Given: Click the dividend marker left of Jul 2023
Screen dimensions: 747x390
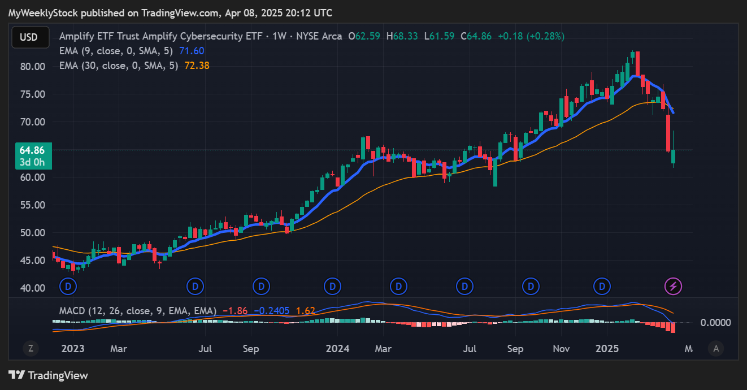Looking at the screenshot, I should click(x=196, y=286).
